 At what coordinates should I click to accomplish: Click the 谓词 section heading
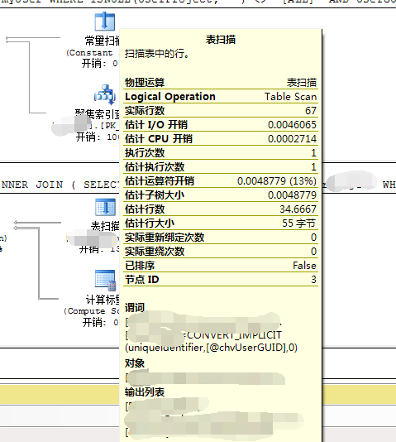click(x=135, y=308)
